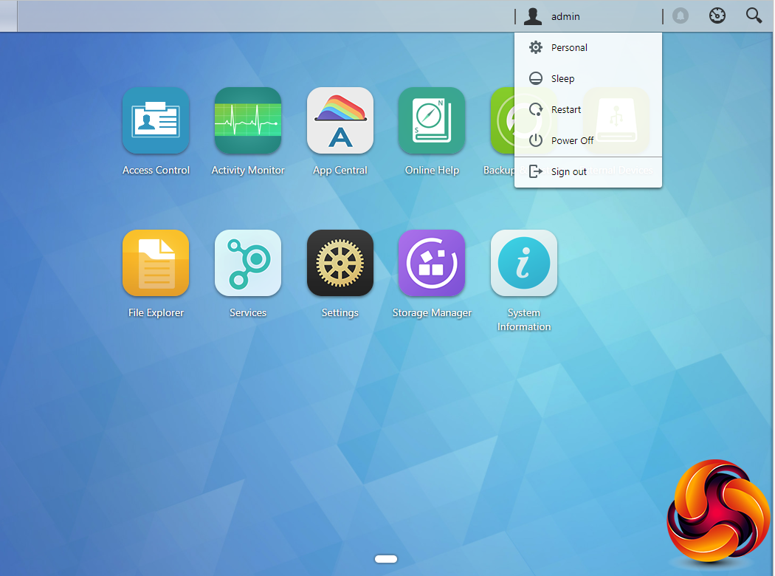This screenshot has height=576, width=775.
Task: Open Storage Manager
Action: pos(432,263)
